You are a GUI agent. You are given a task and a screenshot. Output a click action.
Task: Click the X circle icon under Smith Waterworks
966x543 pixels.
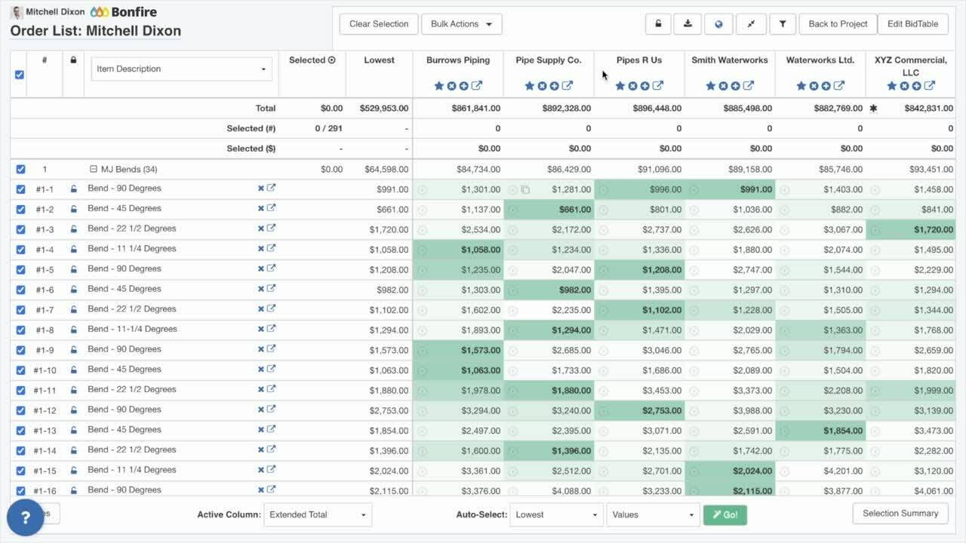tap(723, 86)
